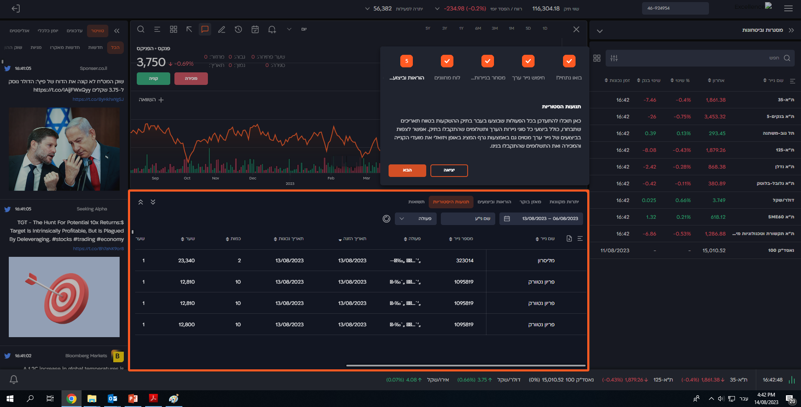The height and width of the screenshot is (407, 801).
Task: Open the פעולה filter dropdown
Action: pos(416,218)
